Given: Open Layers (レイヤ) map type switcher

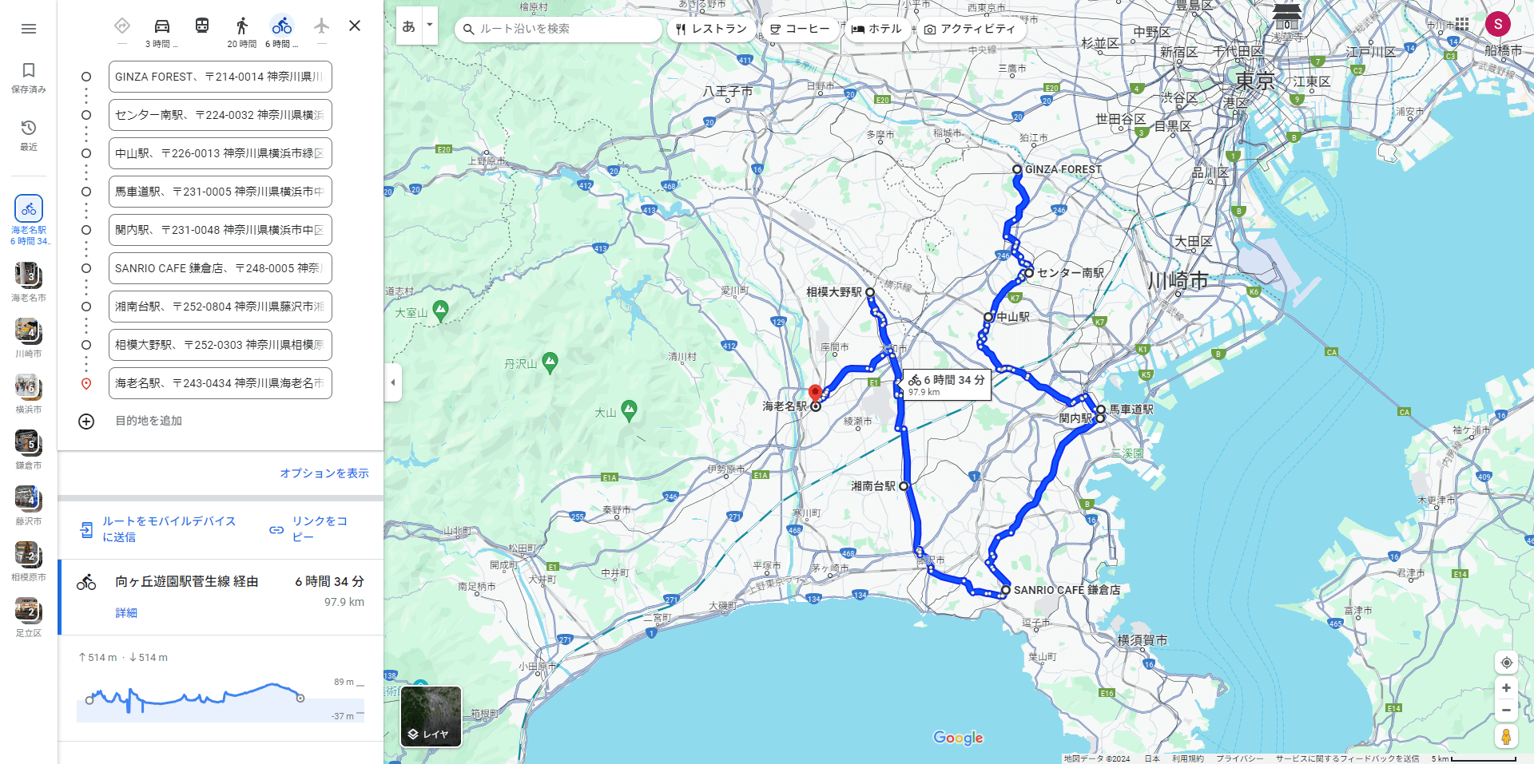Looking at the screenshot, I should pyautogui.click(x=431, y=716).
